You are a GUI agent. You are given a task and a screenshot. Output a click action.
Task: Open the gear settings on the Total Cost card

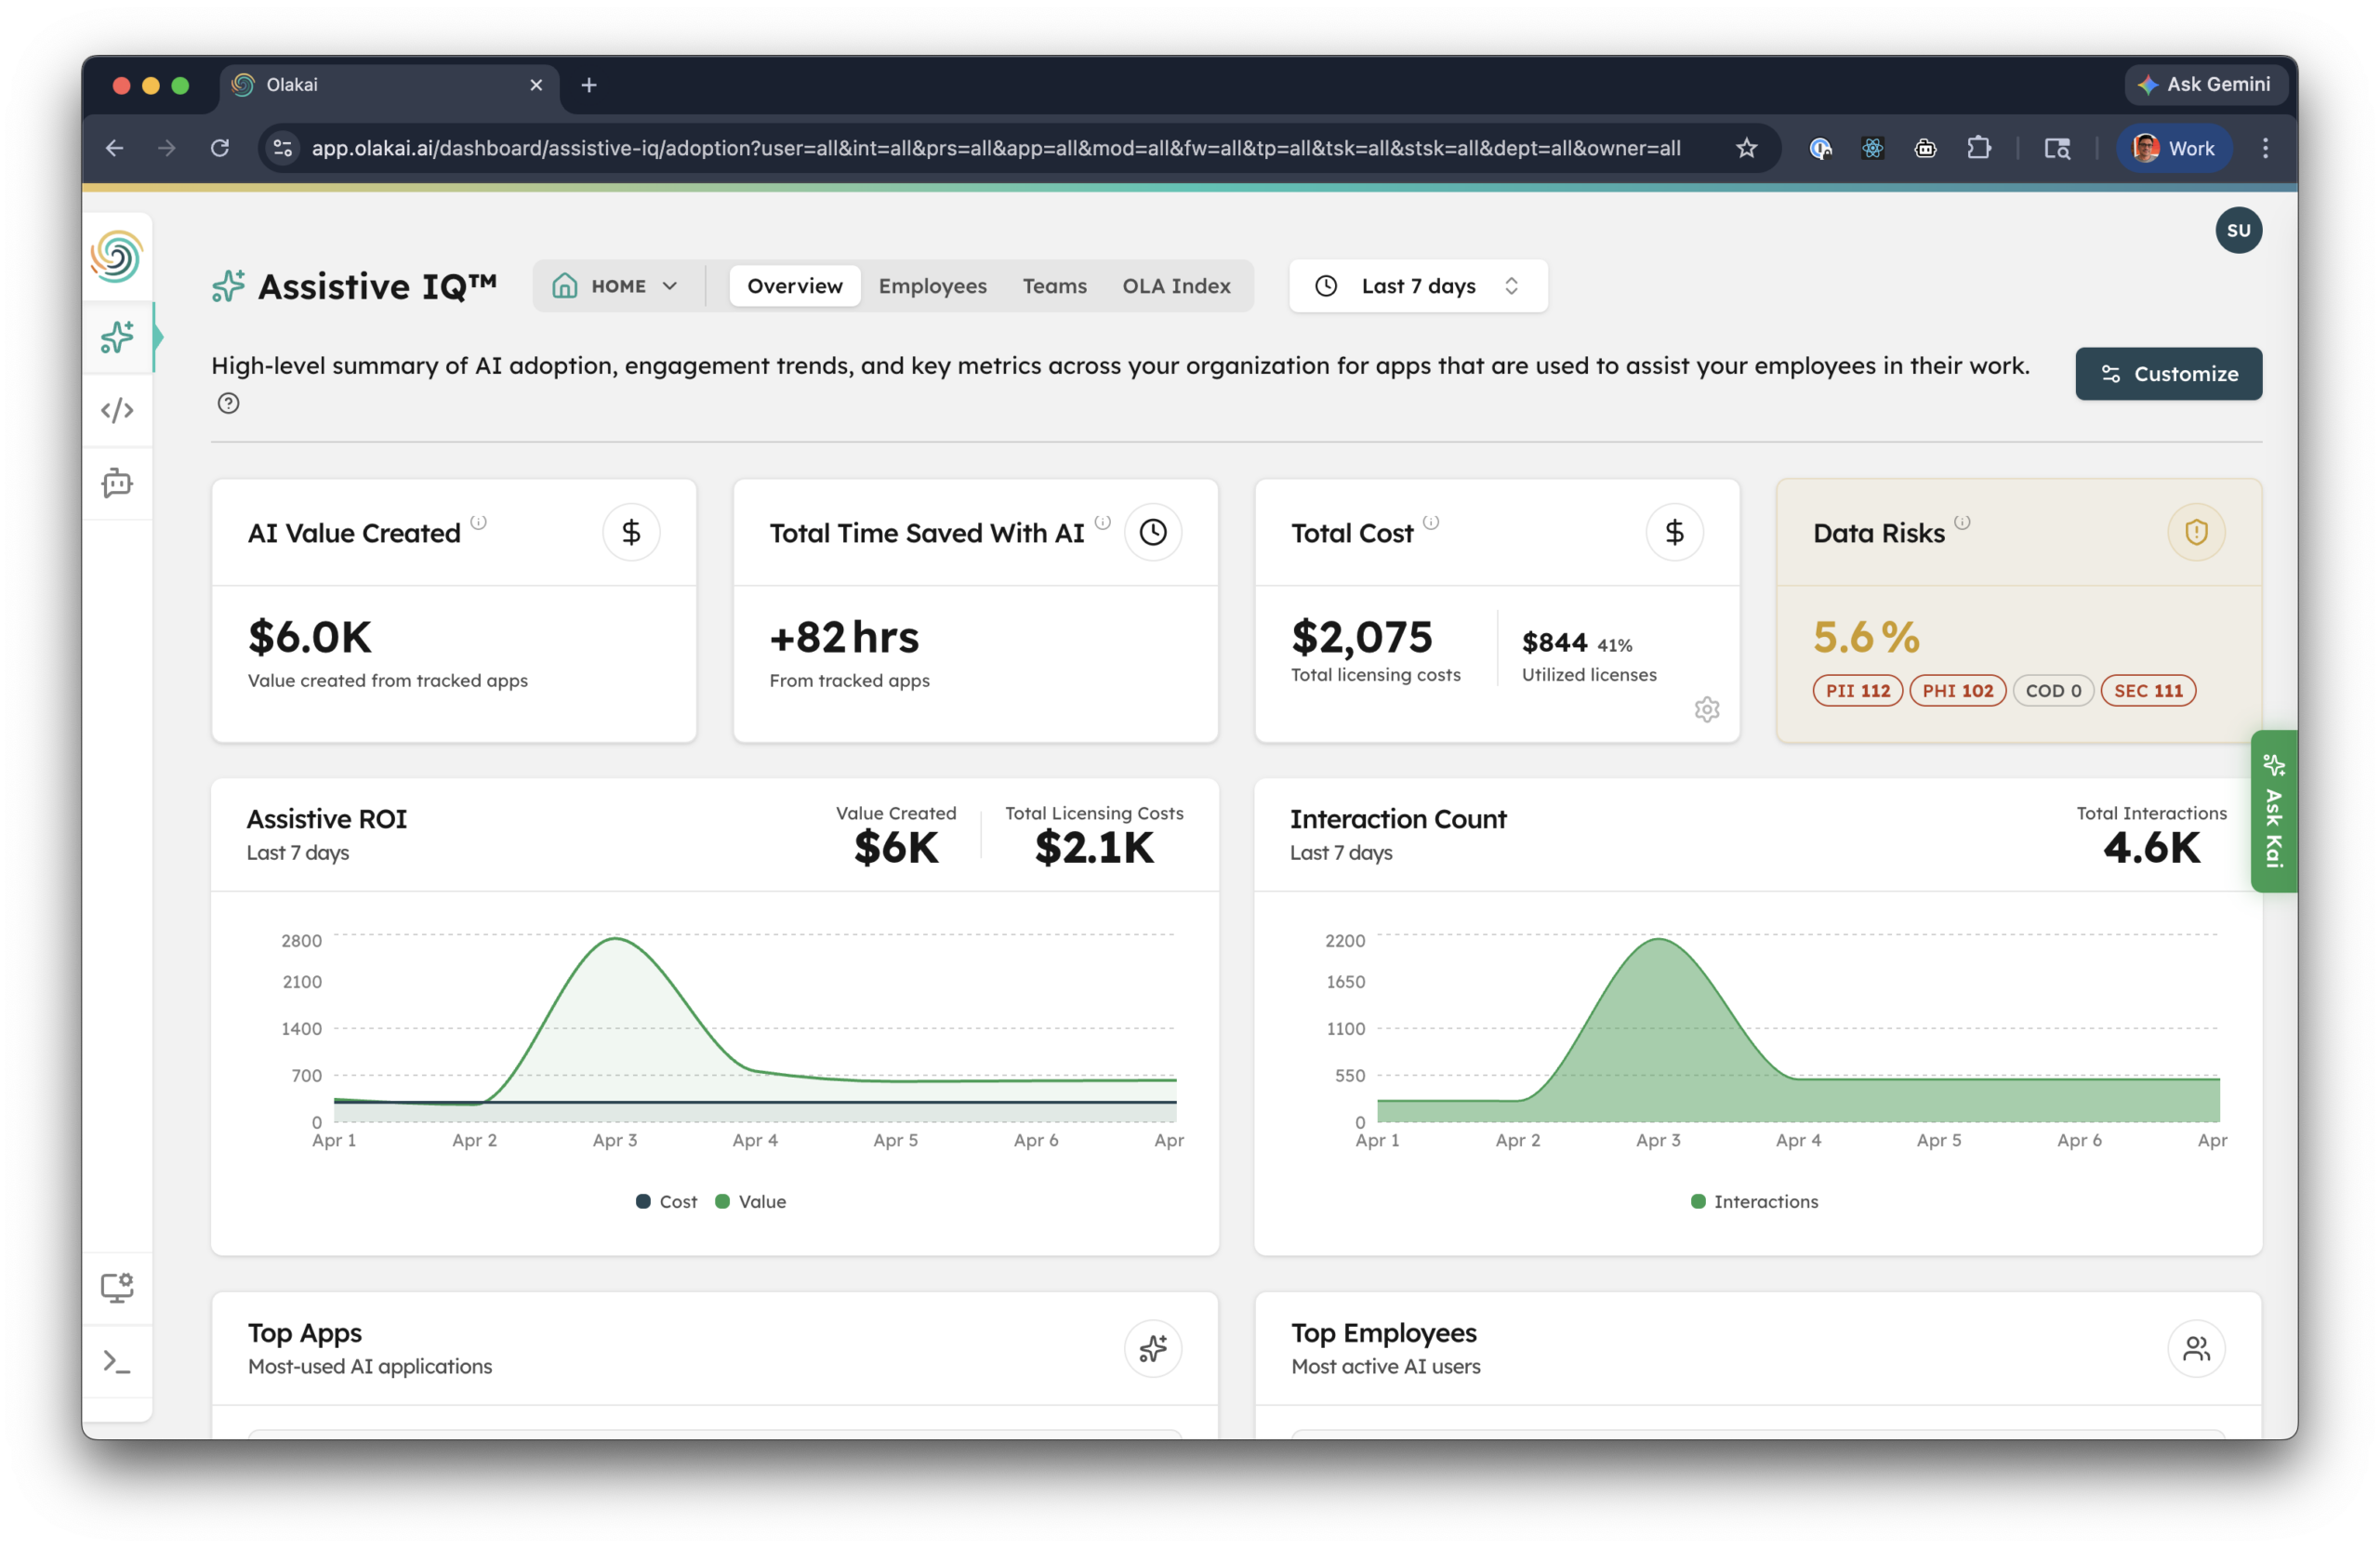(x=1706, y=710)
